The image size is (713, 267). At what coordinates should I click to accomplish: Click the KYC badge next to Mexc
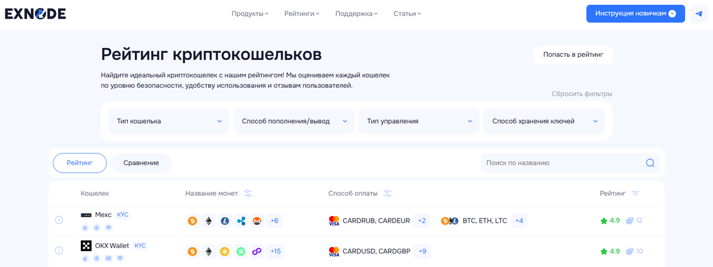(x=122, y=214)
